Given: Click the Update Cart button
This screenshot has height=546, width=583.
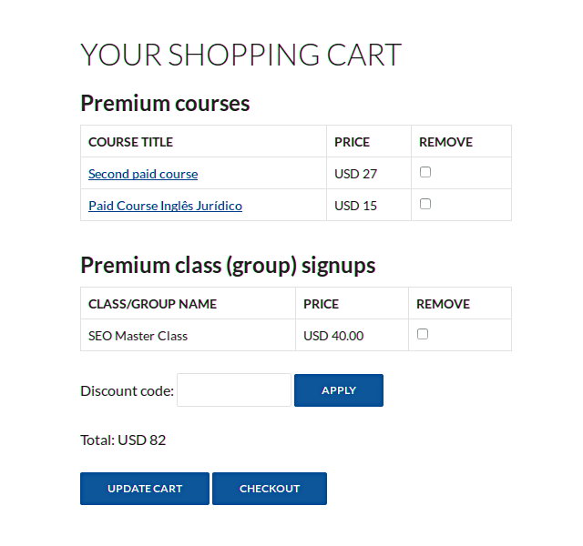Looking at the screenshot, I should point(145,489).
